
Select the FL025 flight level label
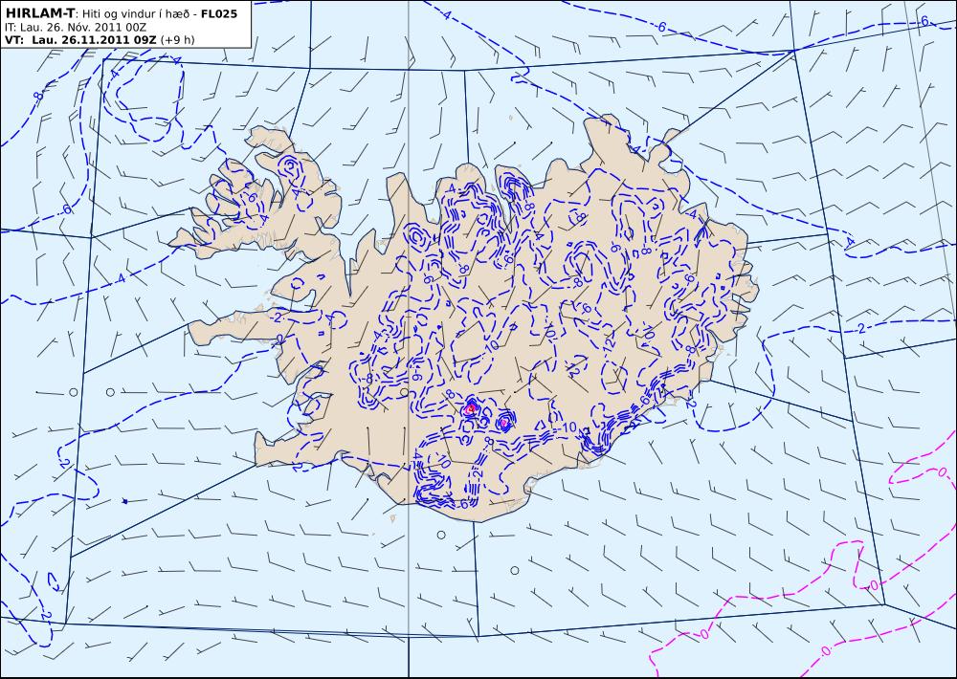[219, 13]
